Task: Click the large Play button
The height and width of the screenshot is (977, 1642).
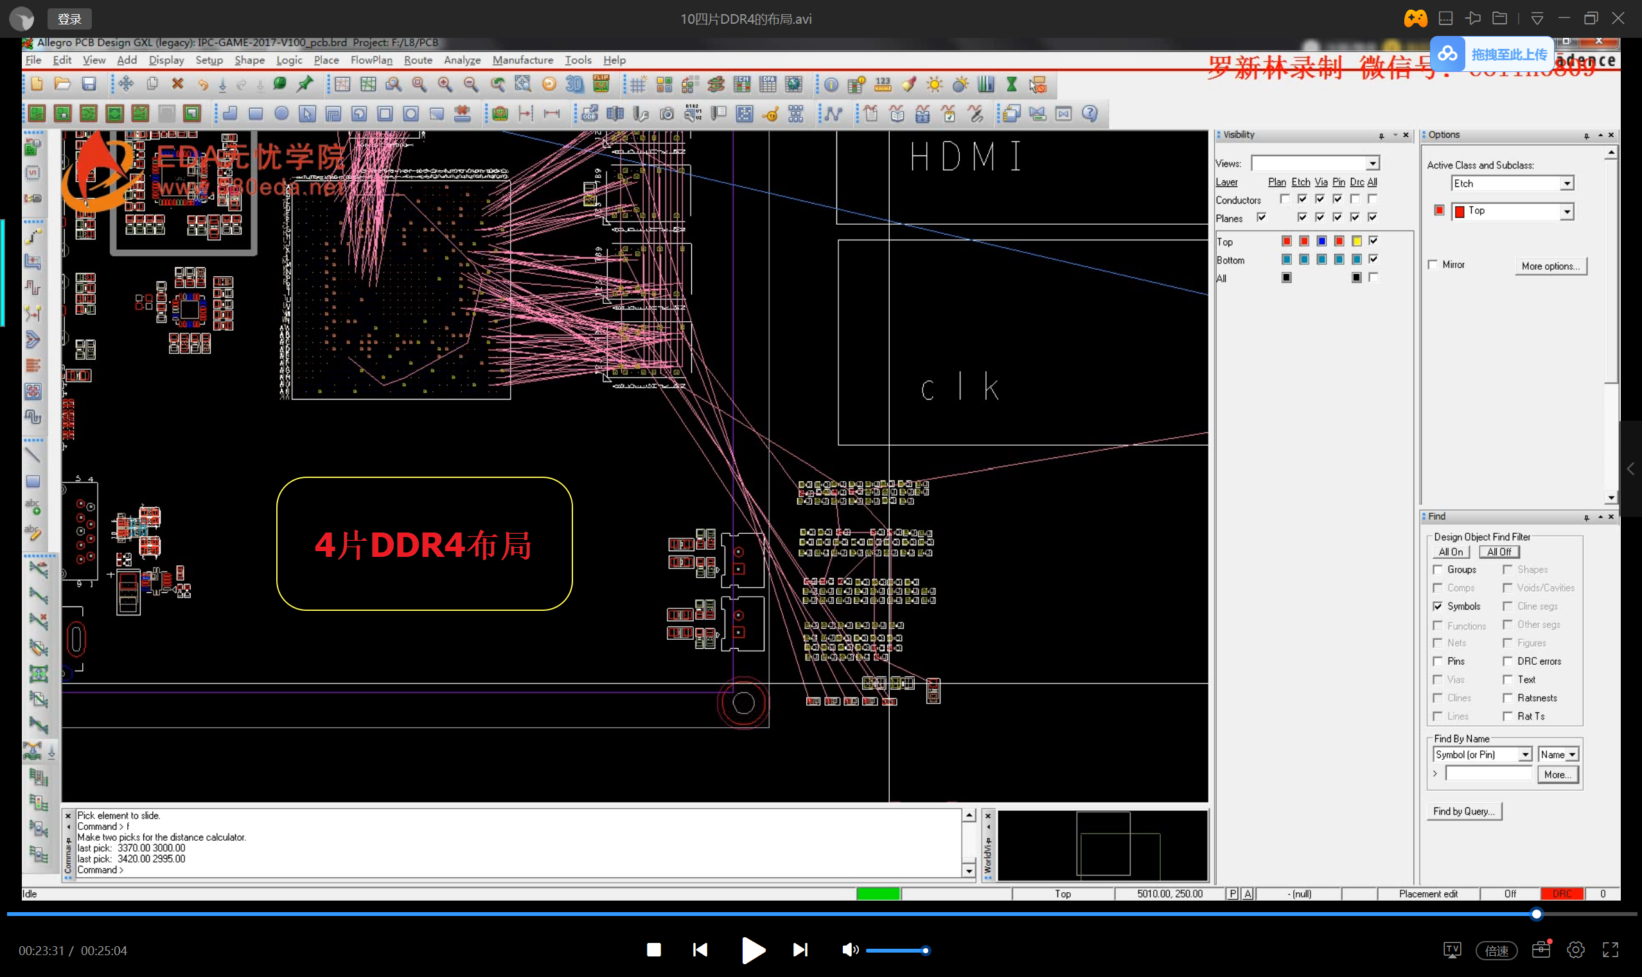Action: tap(753, 949)
